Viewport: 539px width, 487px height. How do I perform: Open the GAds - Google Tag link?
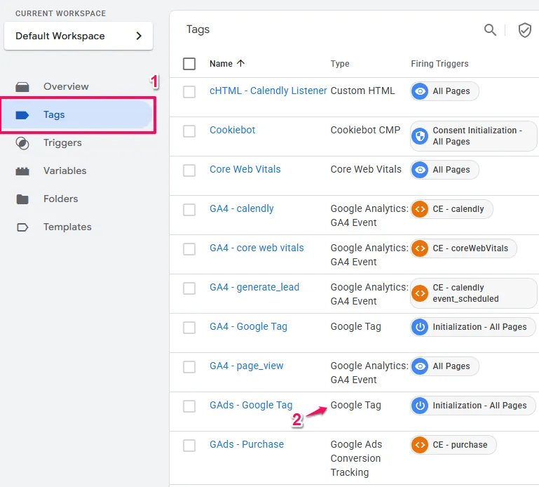tap(251, 406)
